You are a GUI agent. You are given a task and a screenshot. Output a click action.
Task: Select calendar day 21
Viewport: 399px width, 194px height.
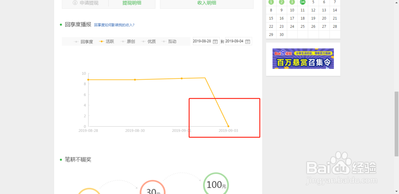(x=335, y=18)
